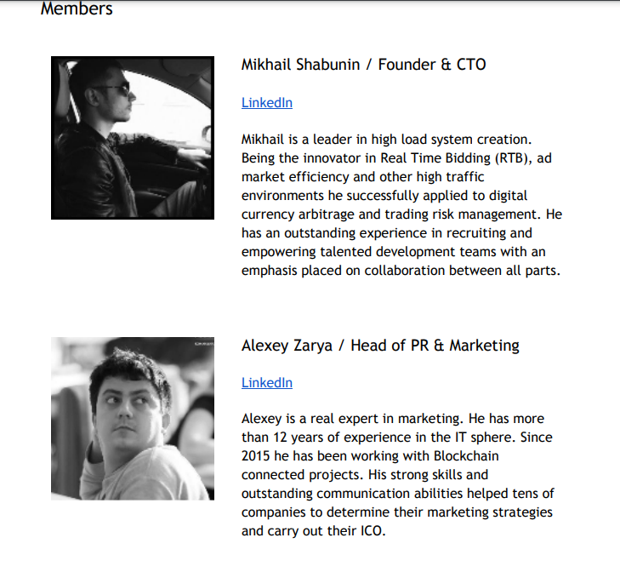The width and height of the screenshot is (620, 572).
Task: Open Alexey Zarya's LinkedIn link
Action: point(267,383)
